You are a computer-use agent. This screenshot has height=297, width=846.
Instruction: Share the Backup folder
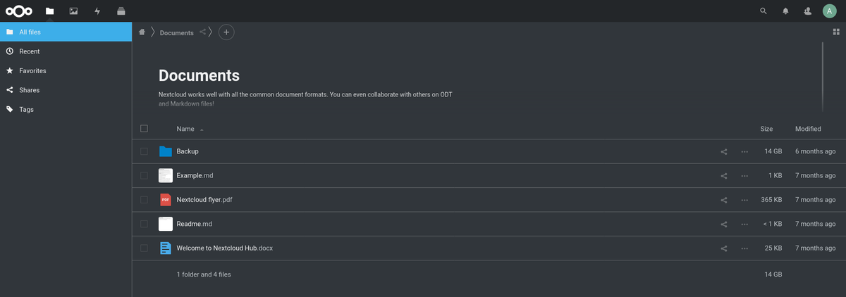click(724, 151)
